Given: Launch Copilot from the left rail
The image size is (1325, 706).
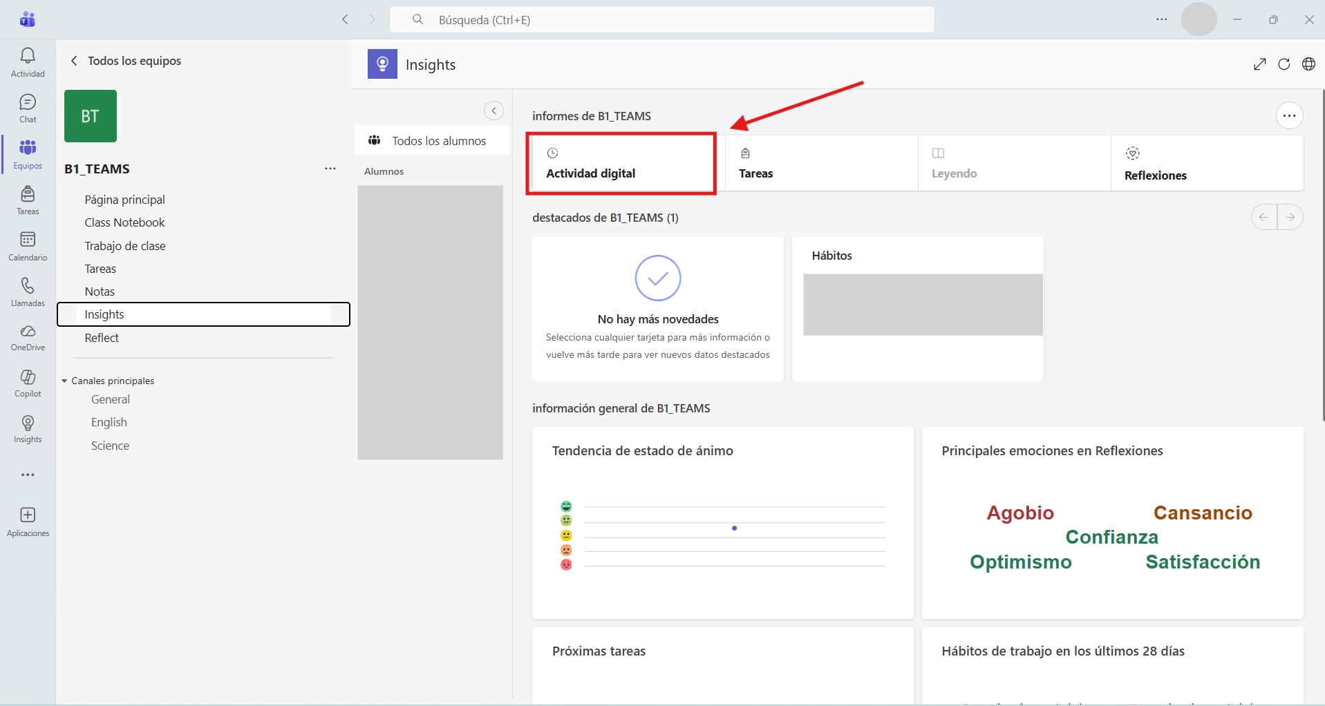Looking at the screenshot, I should point(28,383).
